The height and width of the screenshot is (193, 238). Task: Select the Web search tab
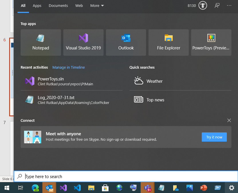tap(79, 5)
